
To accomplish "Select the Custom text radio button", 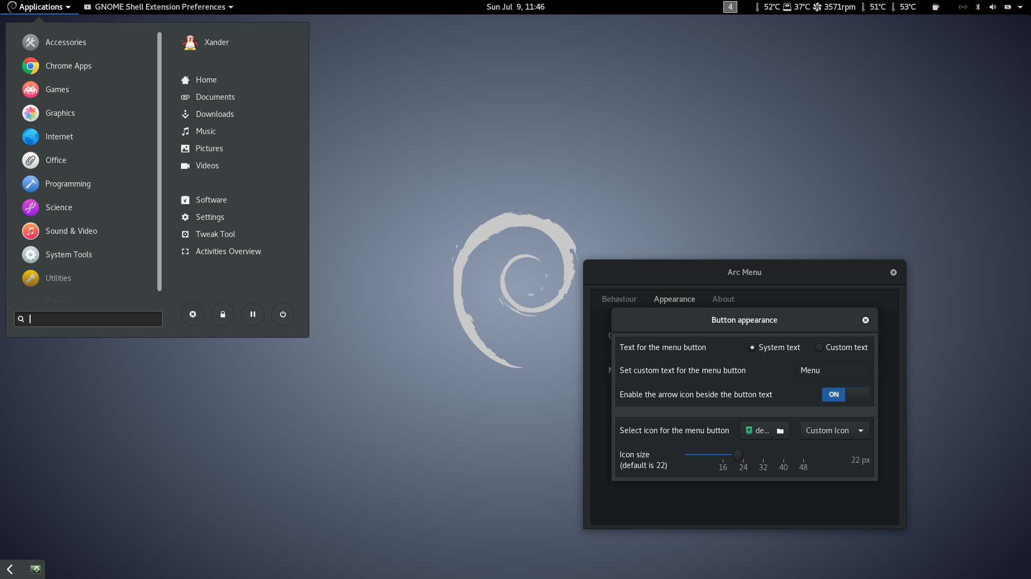I will [819, 347].
